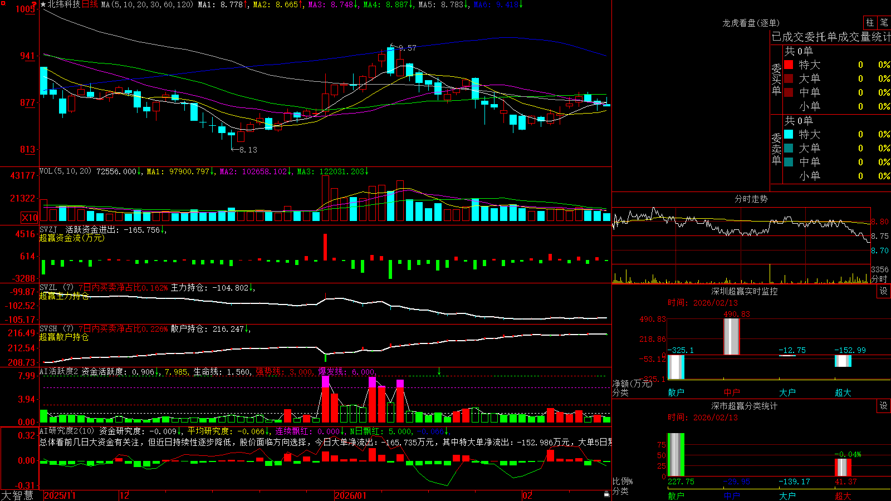Click the 超大 41.37 bar in 深市超赢分类统计

tap(843, 468)
